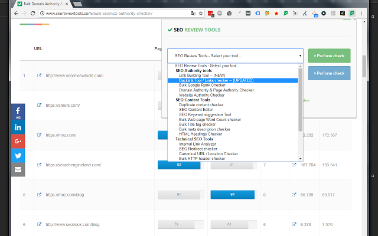This screenshot has width=378, height=236.
Task: Select Bulk Title tag checker option
Action: click(233, 124)
